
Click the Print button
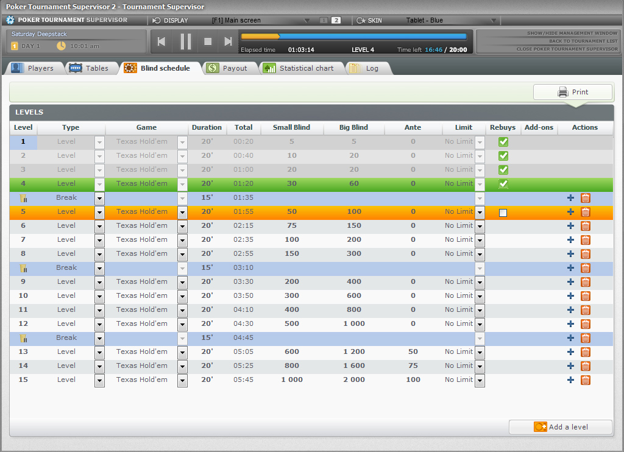(573, 92)
